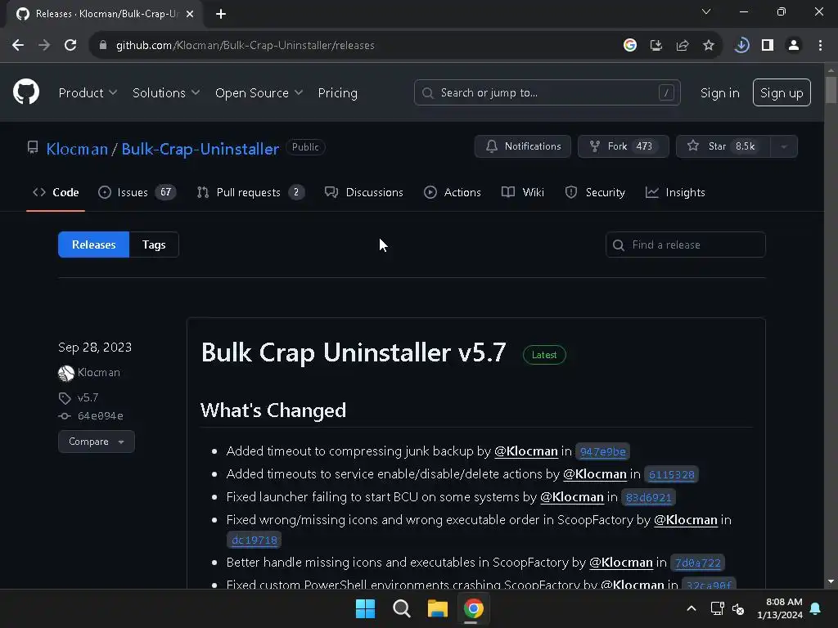Open commit 83d6921 link
The height and width of the screenshot is (628, 838).
648,498
